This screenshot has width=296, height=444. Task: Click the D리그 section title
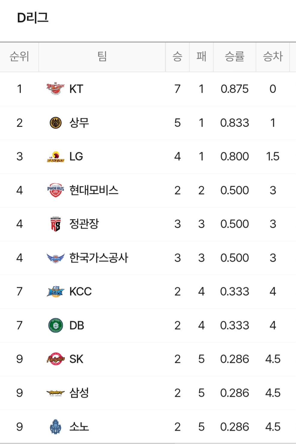(x=33, y=18)
